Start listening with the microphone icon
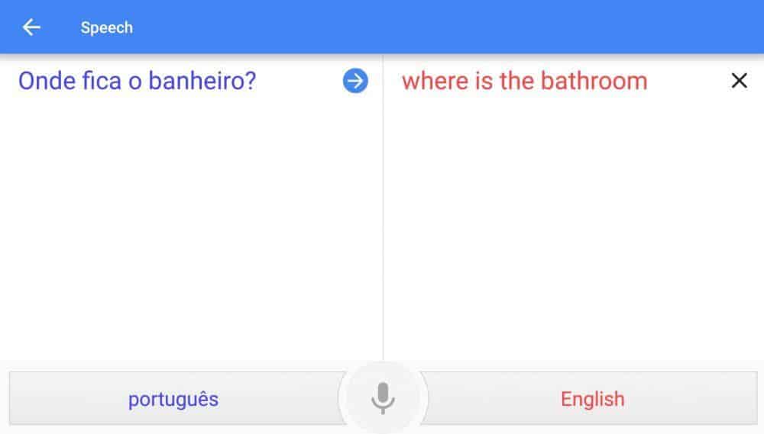The height and width of the screenshot is (434, 764). (383, 398)
